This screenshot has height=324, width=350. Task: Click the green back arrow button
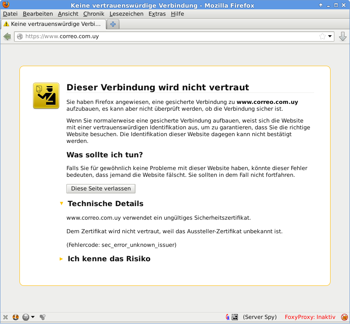coord(7,36)
